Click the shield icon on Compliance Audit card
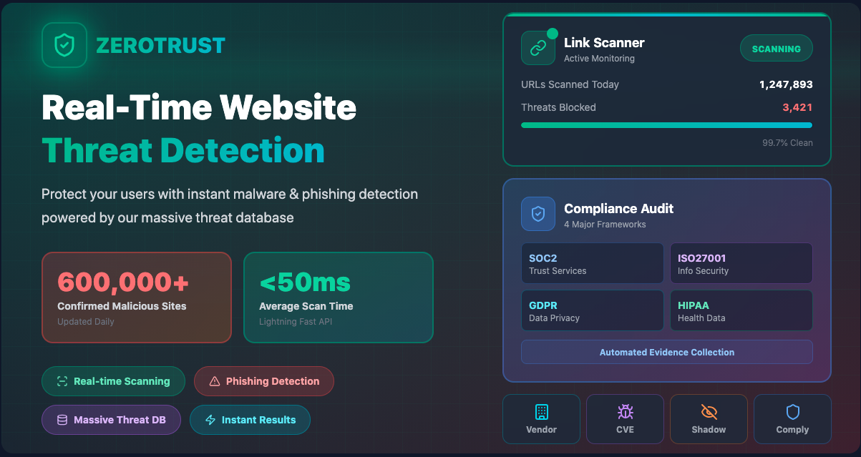Screen dimensions: 861x457 tap(537, 213)
